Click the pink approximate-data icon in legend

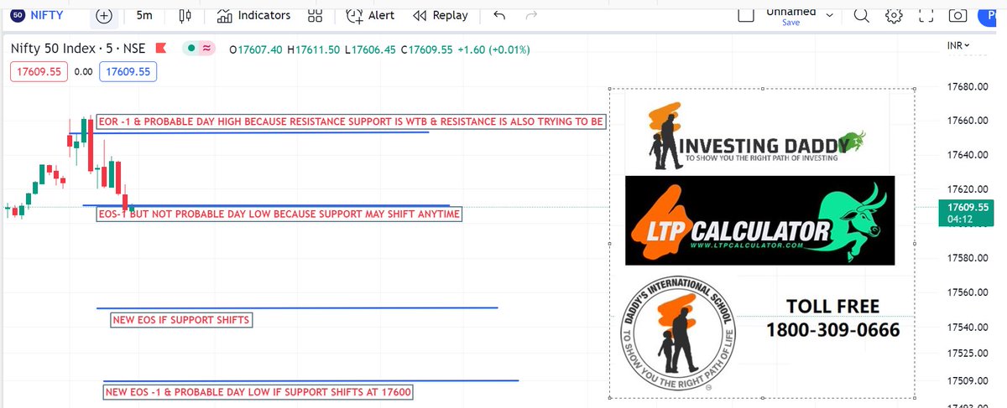207,49
